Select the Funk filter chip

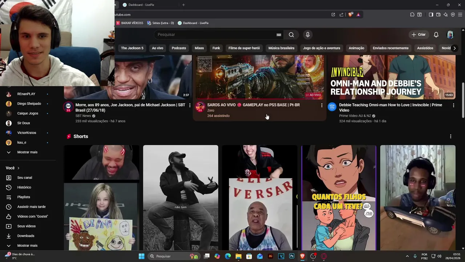coord(216,48)
